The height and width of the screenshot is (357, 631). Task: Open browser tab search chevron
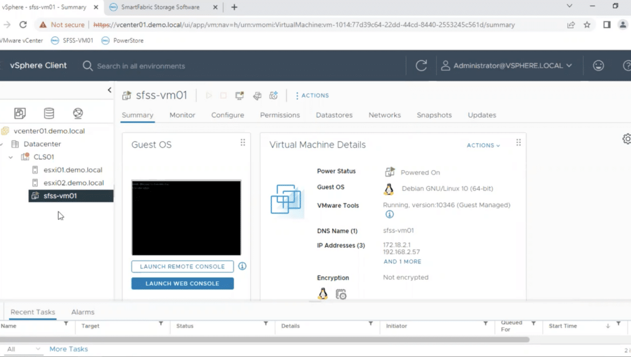[570, 6]
